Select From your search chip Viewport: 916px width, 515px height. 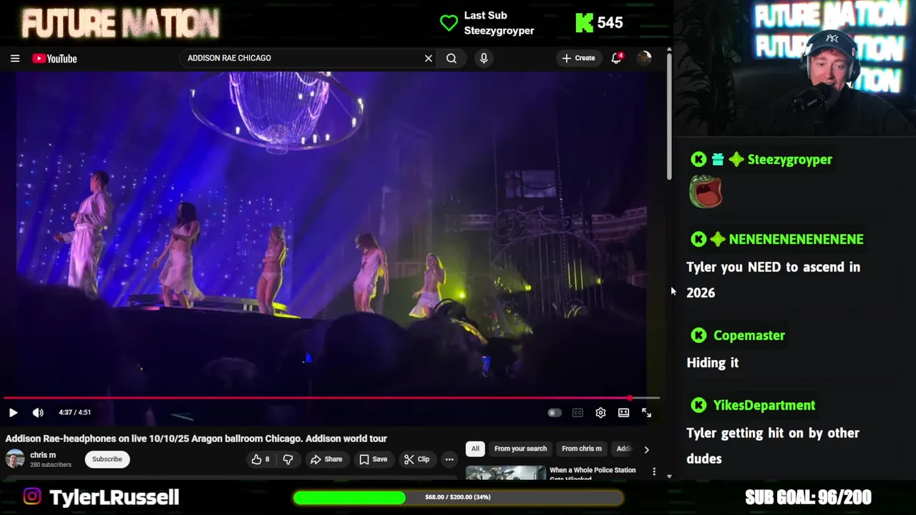point(520,448)
